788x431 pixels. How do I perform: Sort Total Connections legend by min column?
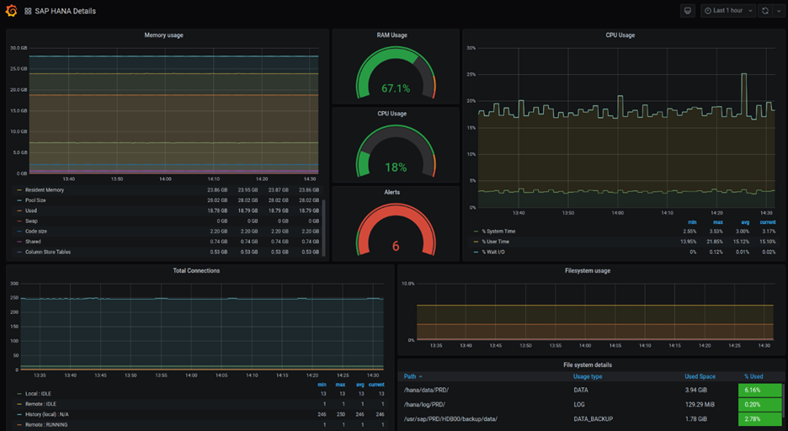[x=322, y=385]
